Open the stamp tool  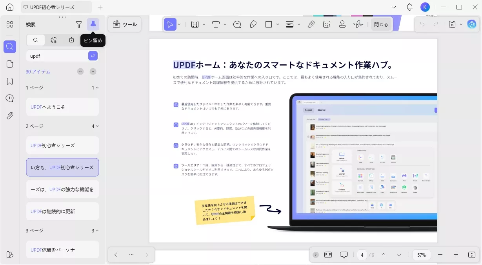342,24
